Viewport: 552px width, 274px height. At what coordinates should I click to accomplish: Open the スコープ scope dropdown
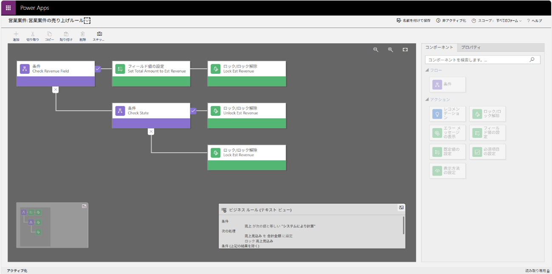click(496, 21)
